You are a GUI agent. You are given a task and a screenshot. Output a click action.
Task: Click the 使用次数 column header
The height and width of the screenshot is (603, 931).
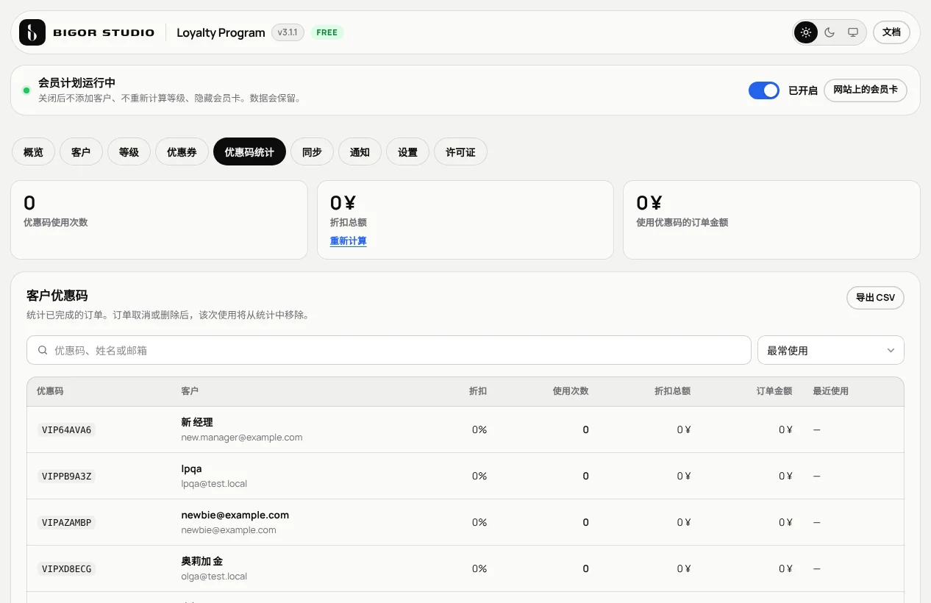(571, 391)
